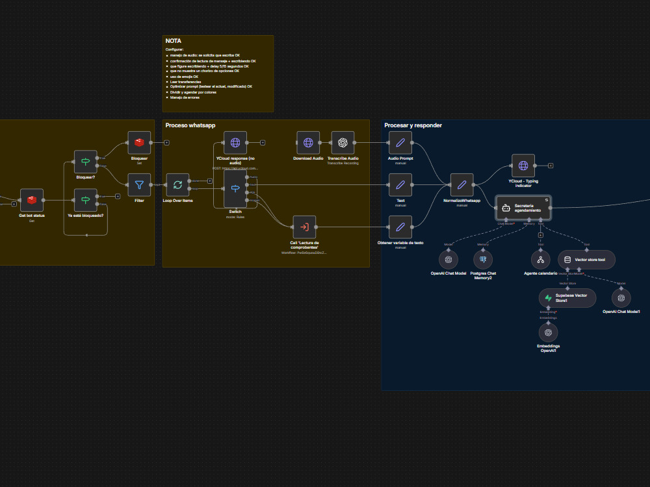Select the Get bot status Redis node
This screenshot has width=650, height=487.
tap(31, 200)
